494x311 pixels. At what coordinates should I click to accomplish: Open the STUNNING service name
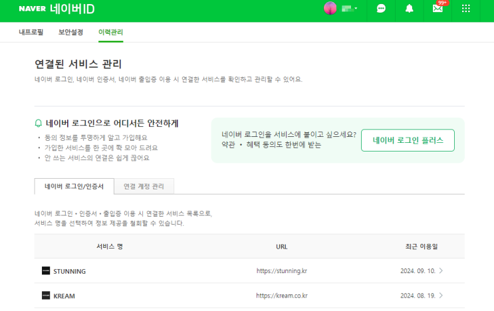pos(69,271)
